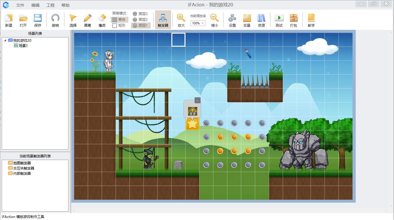The width and height of the screenshot is (394, 220).
Task: Open the 工程 menu
Action: [50, 5]
